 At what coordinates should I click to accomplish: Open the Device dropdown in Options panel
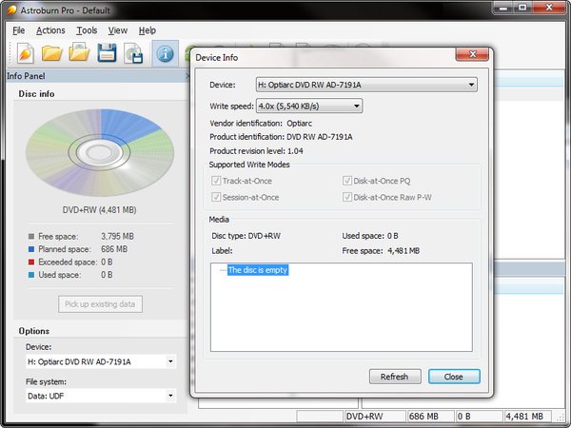point(101,361)
